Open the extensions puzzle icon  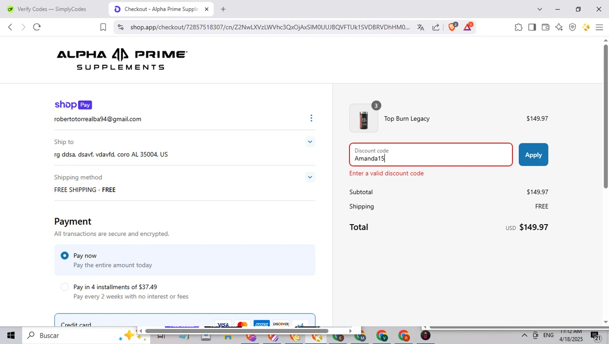pyautogui.click(x=518, y=27)
